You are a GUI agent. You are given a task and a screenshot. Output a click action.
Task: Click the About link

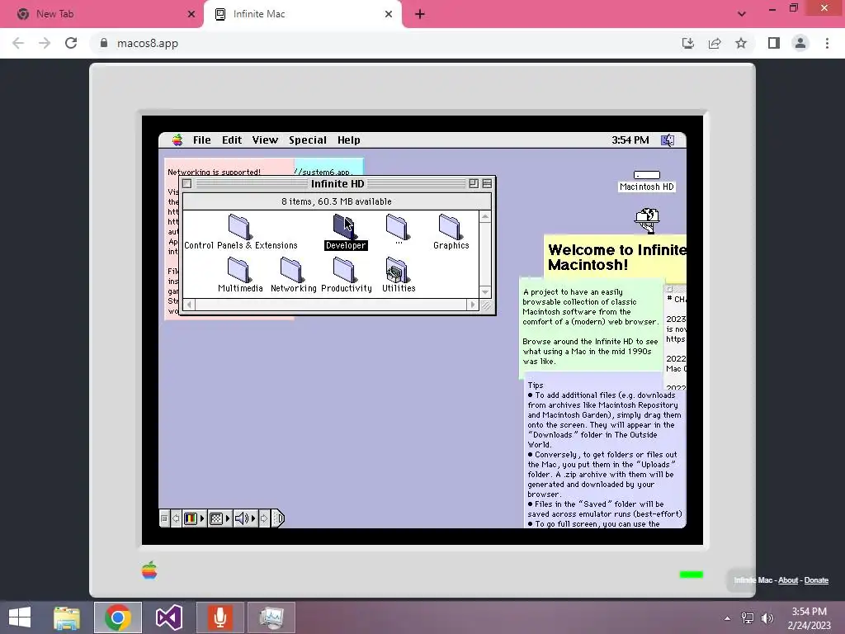click(x=788, y=580)
